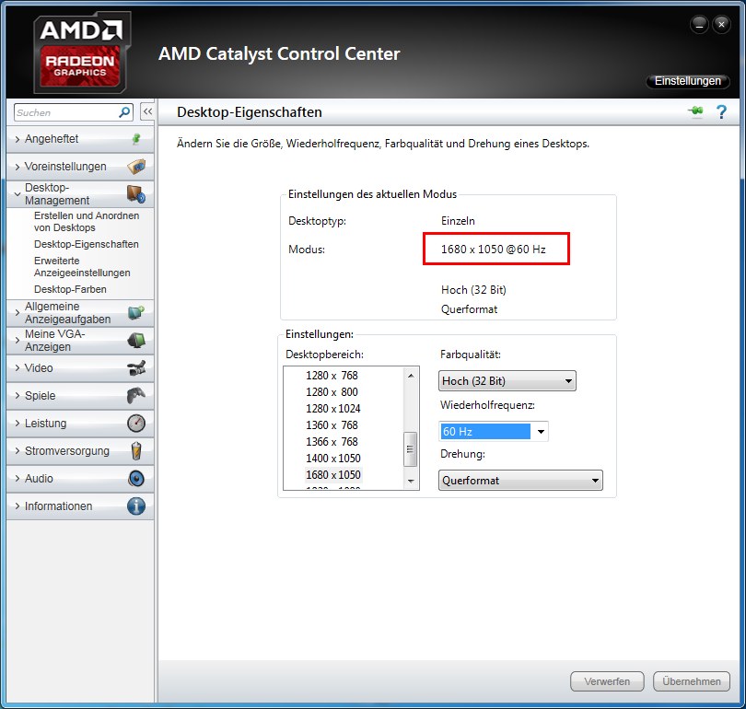The height and width of the screenshot is (709, 746).
Task: Expand the Leistung section
Action: 17,424
